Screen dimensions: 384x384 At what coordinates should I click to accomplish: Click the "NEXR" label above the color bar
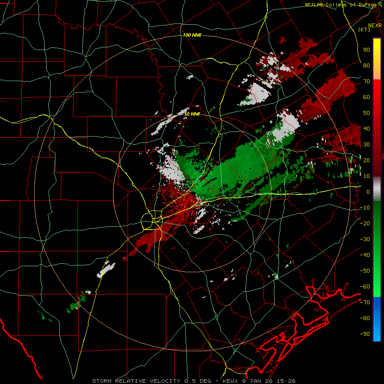375,26
